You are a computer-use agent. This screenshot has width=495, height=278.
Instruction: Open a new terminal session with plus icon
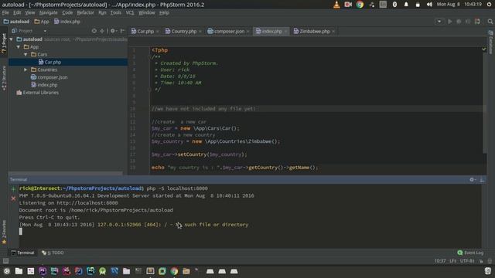coord(13,189)
